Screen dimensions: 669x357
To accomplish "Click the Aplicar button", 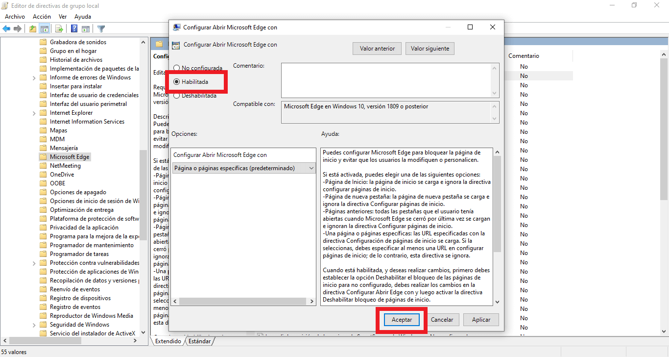I will click(x=481, y=320).
